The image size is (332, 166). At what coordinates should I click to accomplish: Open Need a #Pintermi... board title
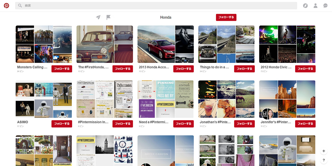[x=154, y=122]
